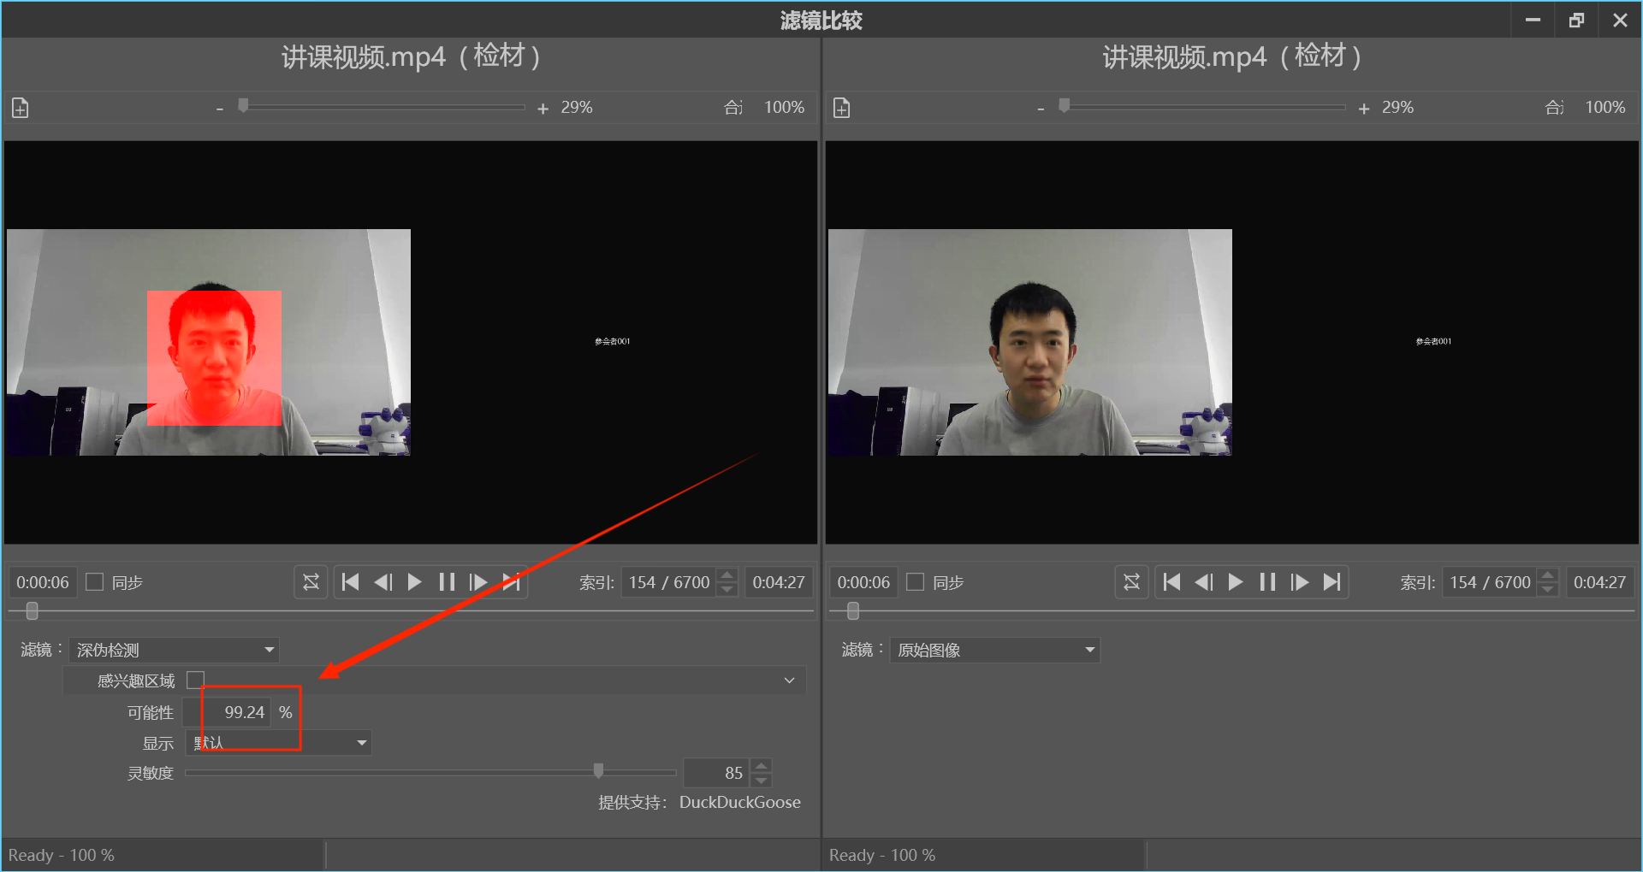Enable 同步 checkbox in left panel

(95, 582)
